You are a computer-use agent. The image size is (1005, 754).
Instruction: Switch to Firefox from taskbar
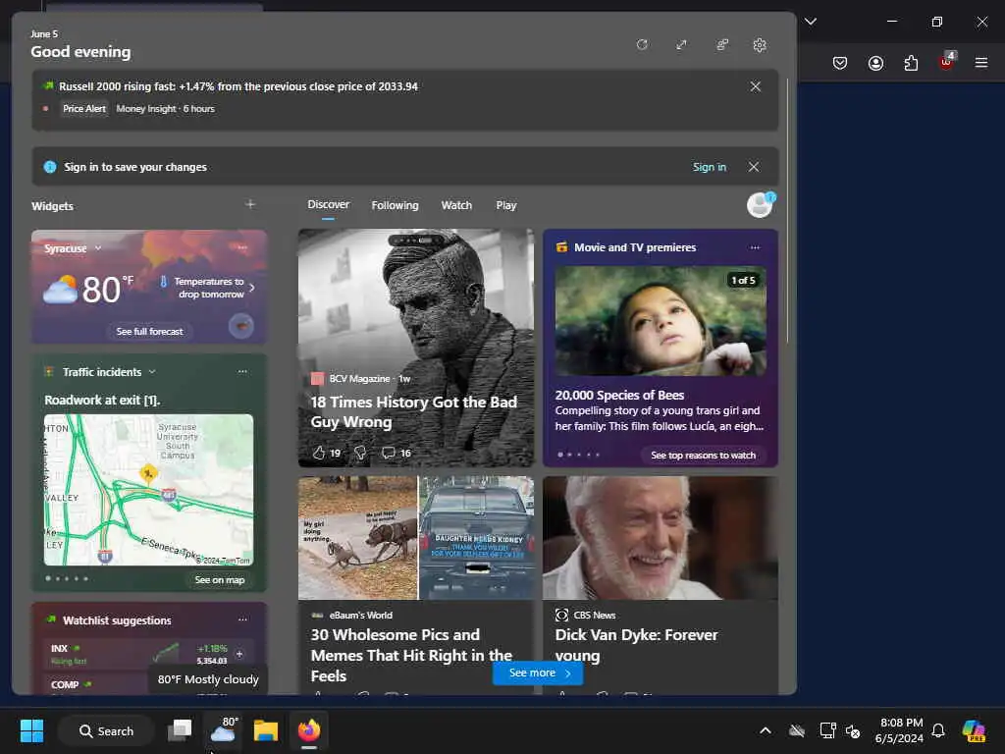click(x=309, y=730)
